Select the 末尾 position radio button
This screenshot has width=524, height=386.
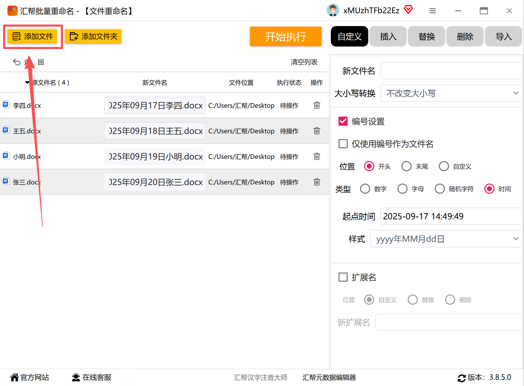point(406,166)
